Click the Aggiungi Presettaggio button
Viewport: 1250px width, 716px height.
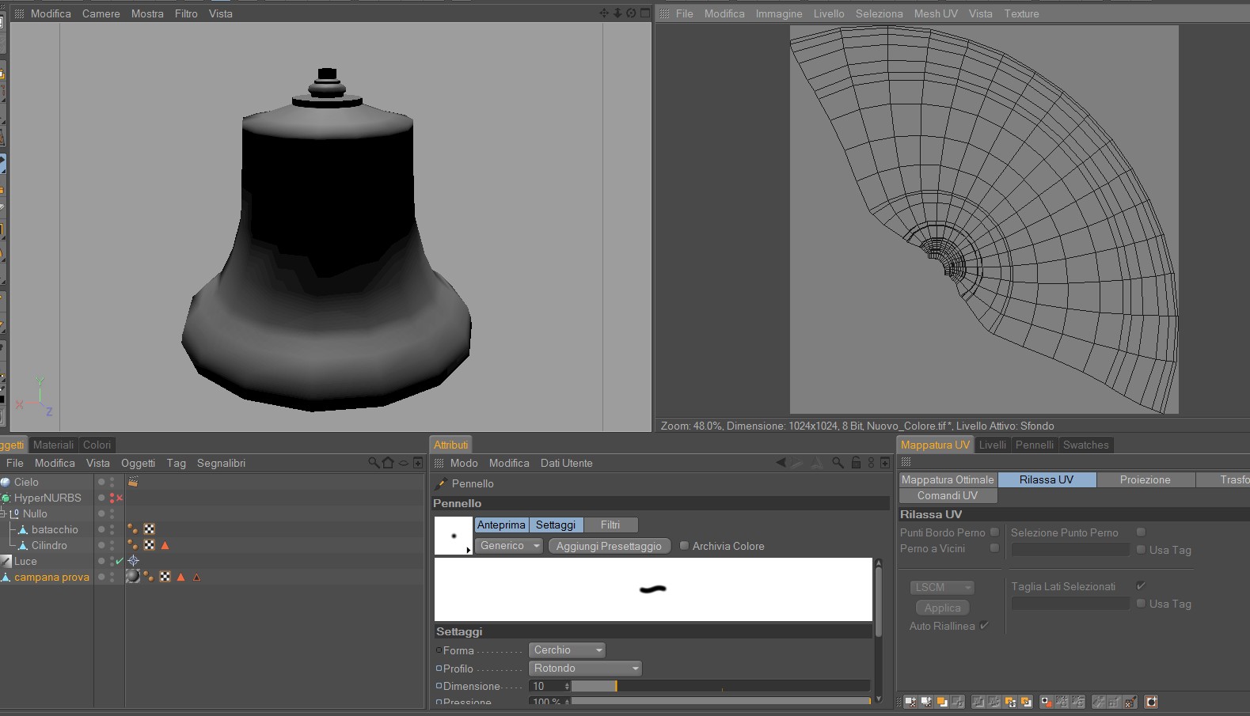[x=609, y=546]
